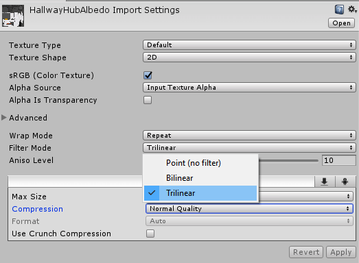
Task: Open the help reference book icon
Action: click(339, 10)
